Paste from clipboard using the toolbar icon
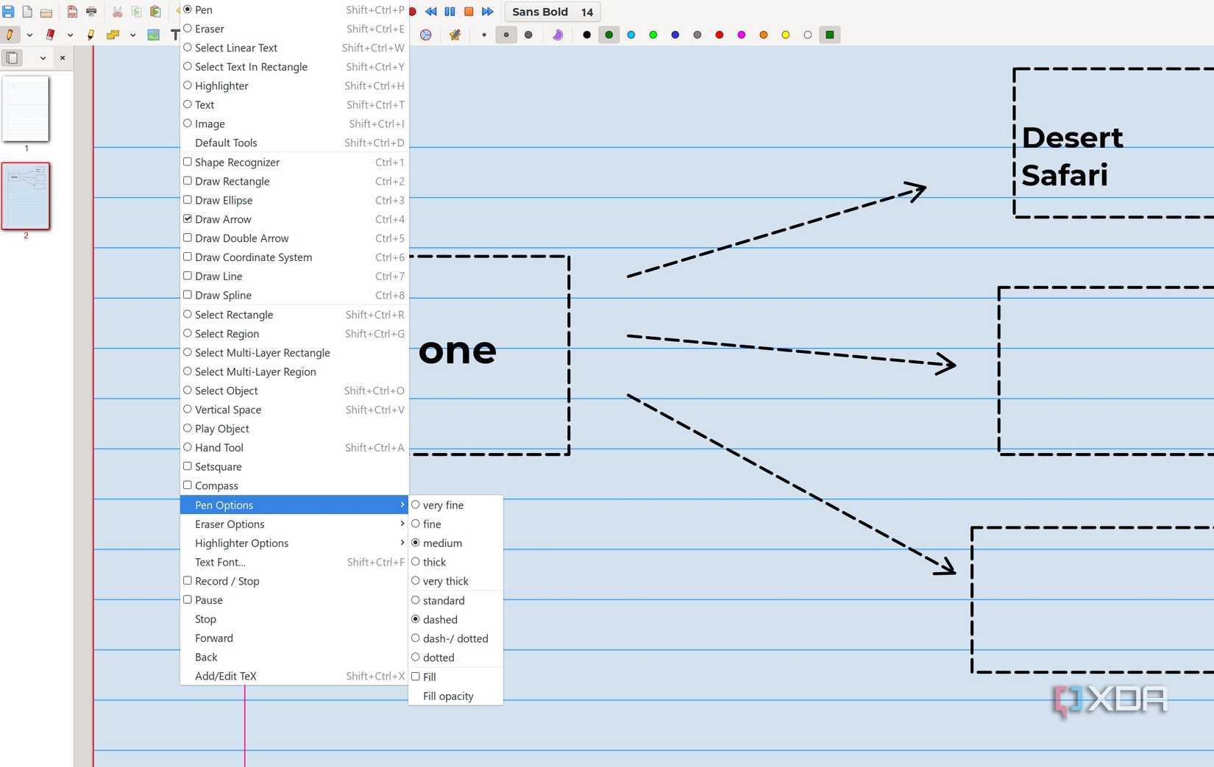This screenshot has height=767, width=1214. [x=155, y=12]
